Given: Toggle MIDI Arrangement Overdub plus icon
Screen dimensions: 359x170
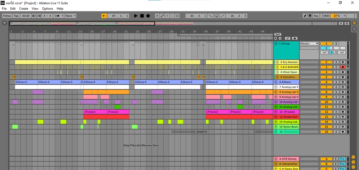Looking at the screenshot, I should click(157, 16).
